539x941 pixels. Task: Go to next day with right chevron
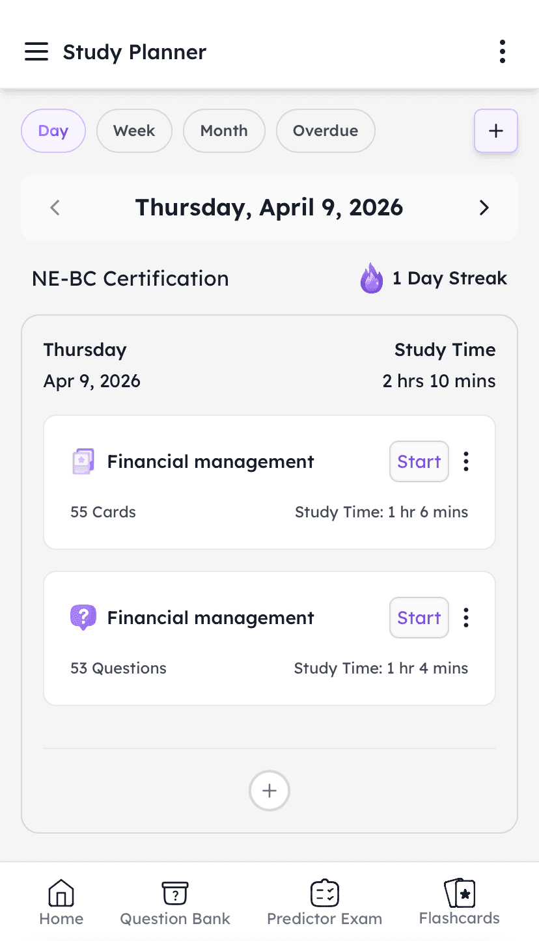(x=484, y=208)
